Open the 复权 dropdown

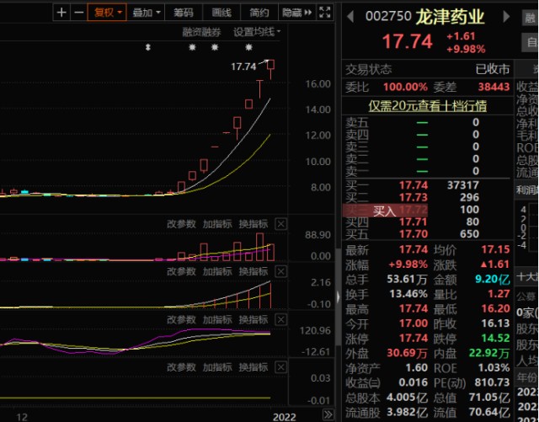pos(108,13)
